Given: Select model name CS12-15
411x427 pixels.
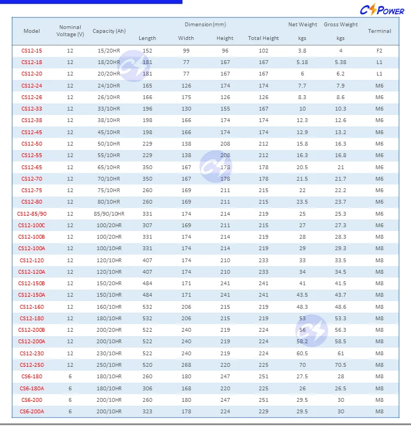Looking at the screenshot, I should tap(32, 51).
